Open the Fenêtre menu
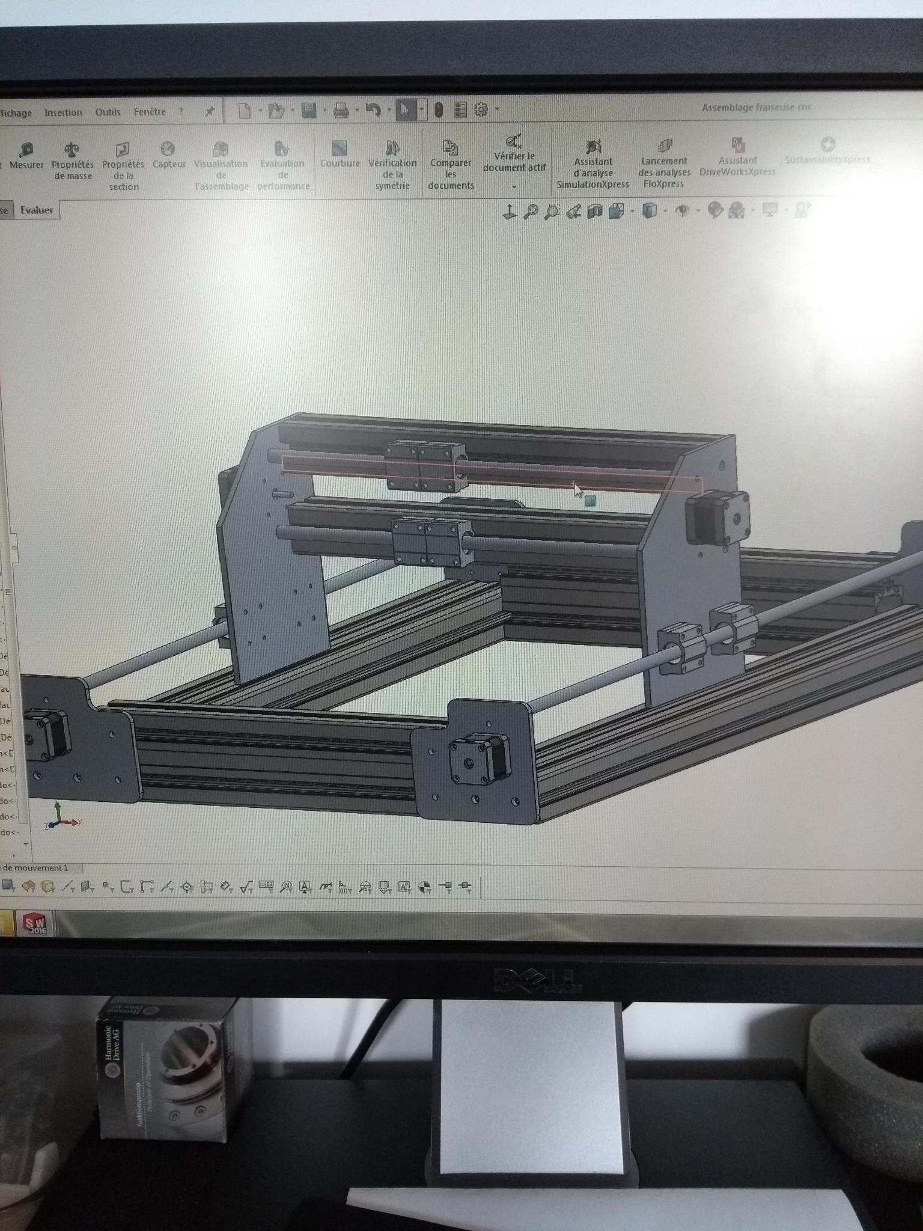 150,111
